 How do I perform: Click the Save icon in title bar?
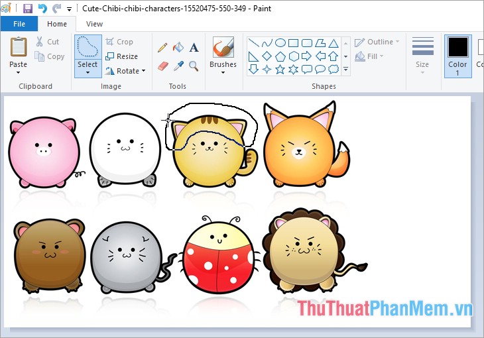[x=27, y=9]
